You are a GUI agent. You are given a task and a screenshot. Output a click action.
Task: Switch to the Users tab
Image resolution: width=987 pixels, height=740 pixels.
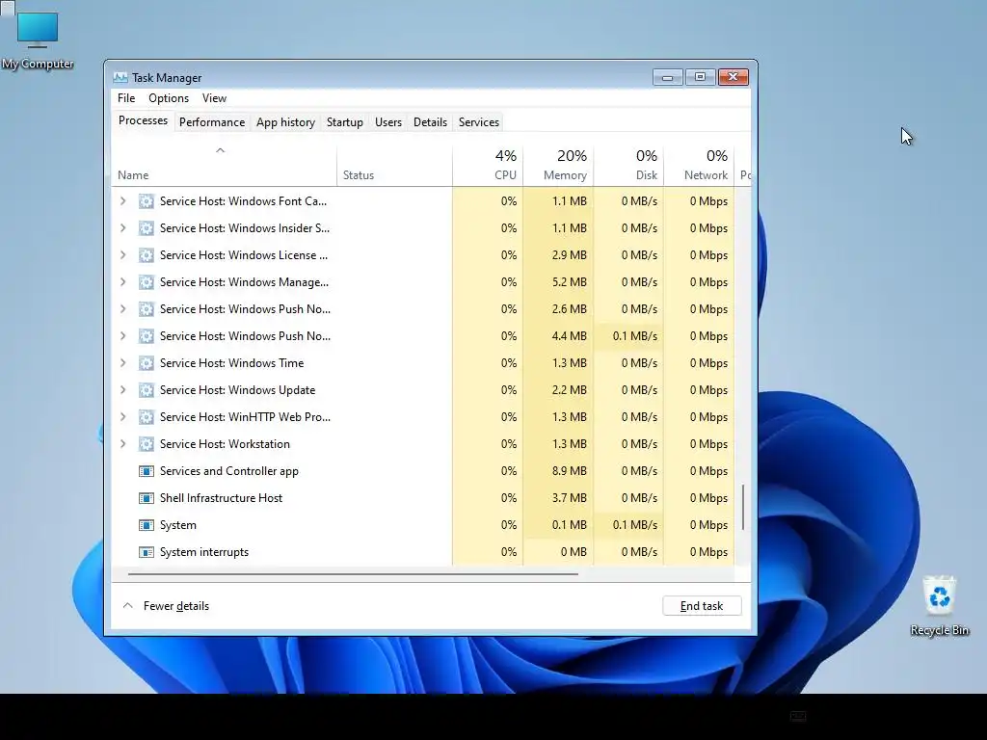tap(388, 122)
